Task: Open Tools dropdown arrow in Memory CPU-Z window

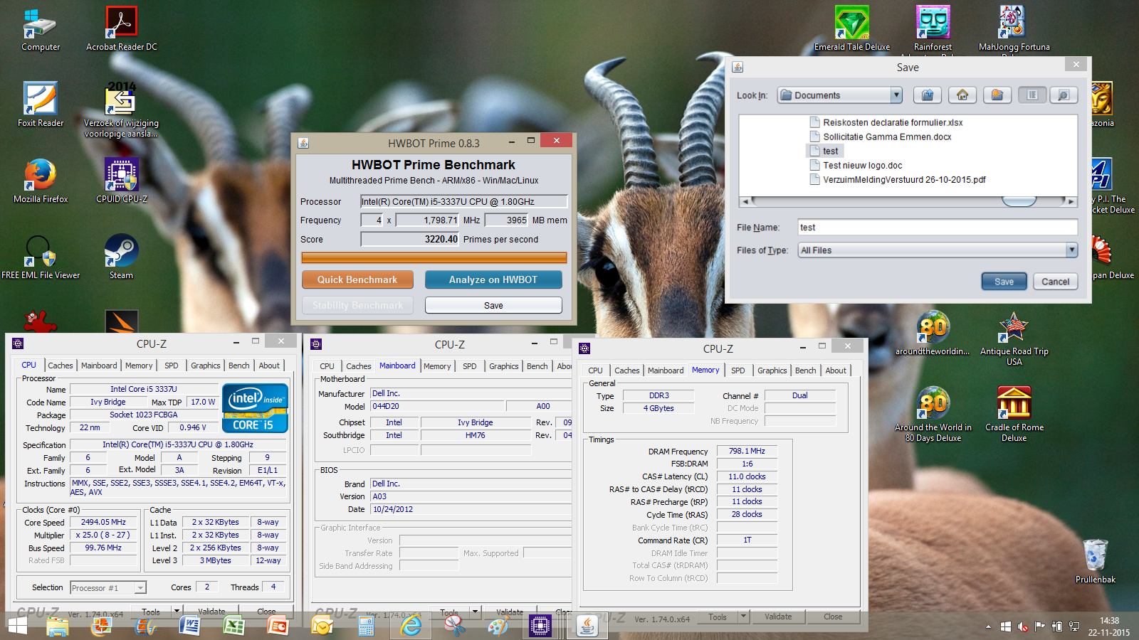Action: [743, 617]
